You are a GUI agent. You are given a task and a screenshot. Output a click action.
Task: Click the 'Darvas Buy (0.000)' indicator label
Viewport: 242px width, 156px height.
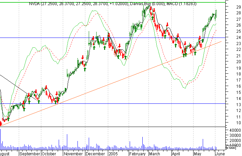(x=147, y=3)
